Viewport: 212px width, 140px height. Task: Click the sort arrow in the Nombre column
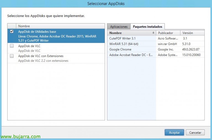[x=153, y=33]
